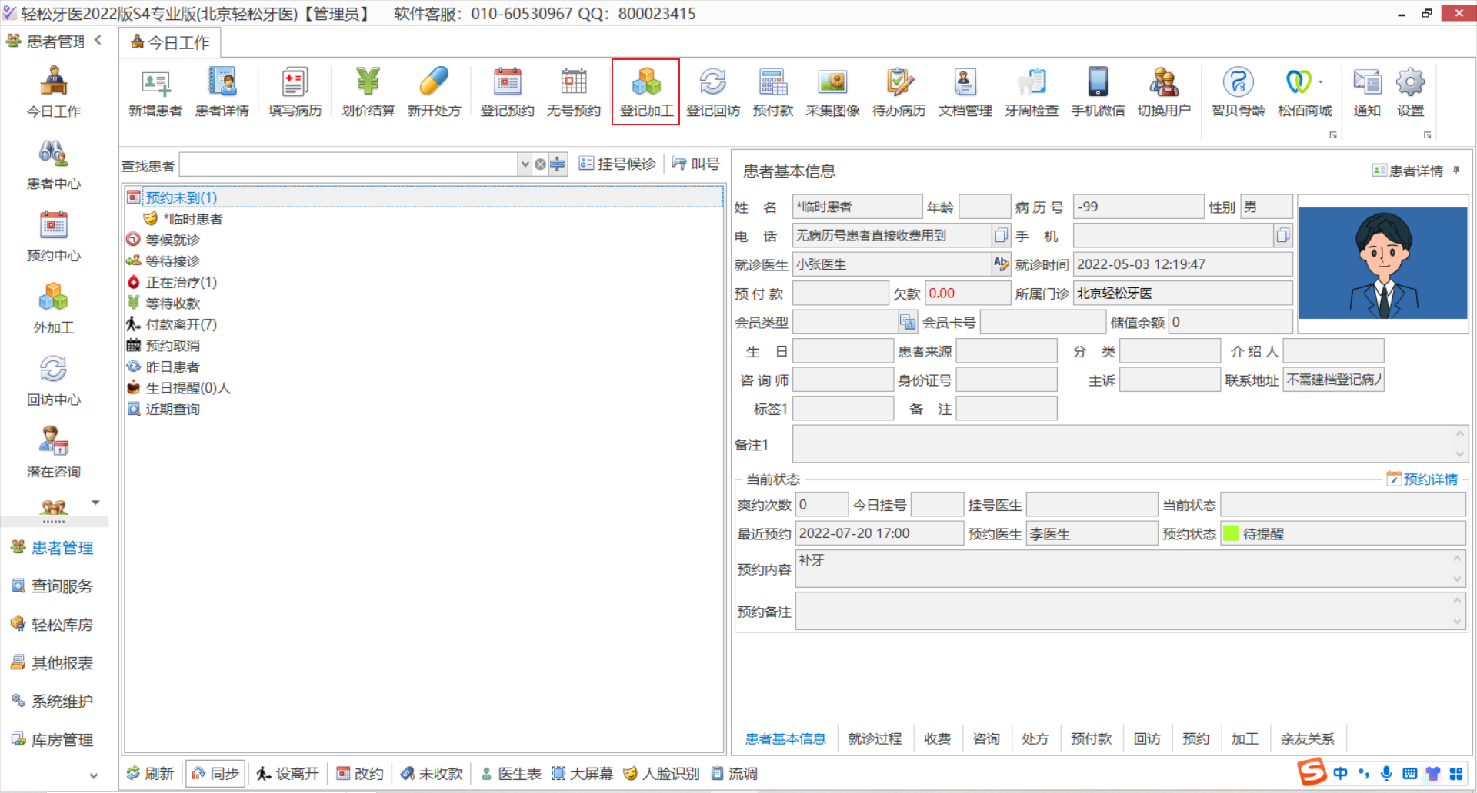This screenshot has width=1477, height=793.
Task: Open 预约中心 sidebar icon
Action: click(x=53, y=237)
